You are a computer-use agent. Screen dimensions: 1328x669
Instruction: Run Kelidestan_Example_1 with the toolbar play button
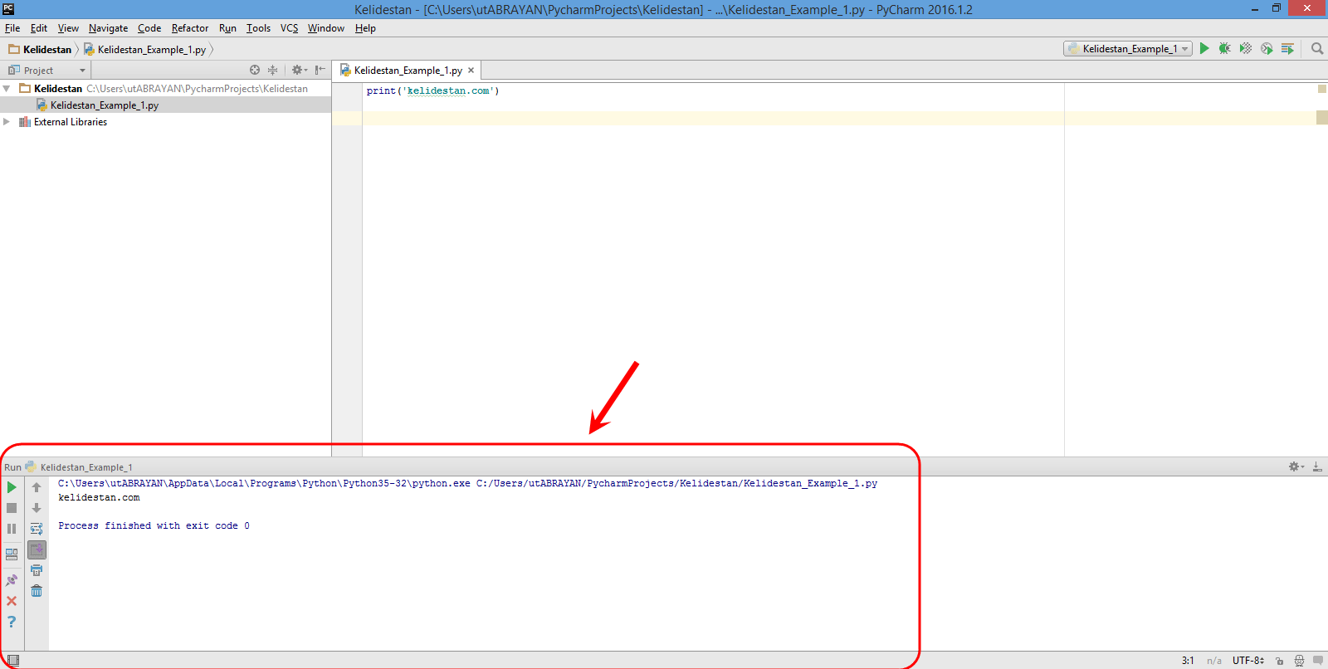[x=1204, y=49]
